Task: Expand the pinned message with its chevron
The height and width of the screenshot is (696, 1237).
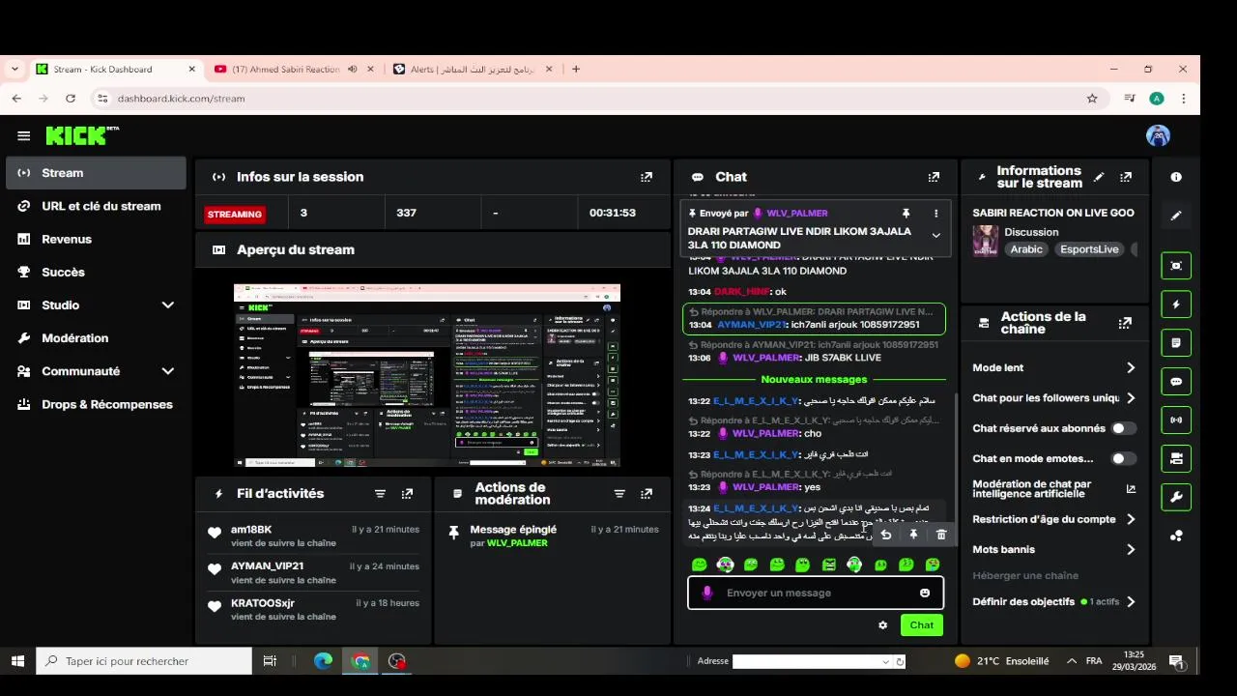Action: [935, 236]
